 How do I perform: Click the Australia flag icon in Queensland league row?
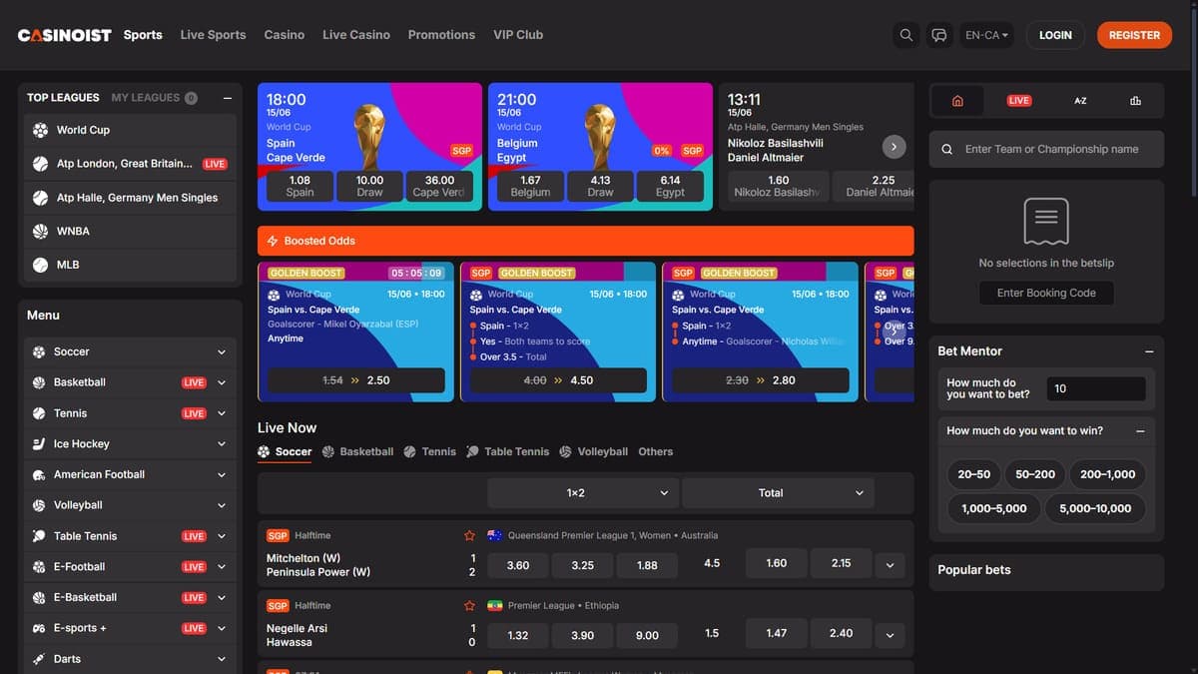click(x=494, y=535)
